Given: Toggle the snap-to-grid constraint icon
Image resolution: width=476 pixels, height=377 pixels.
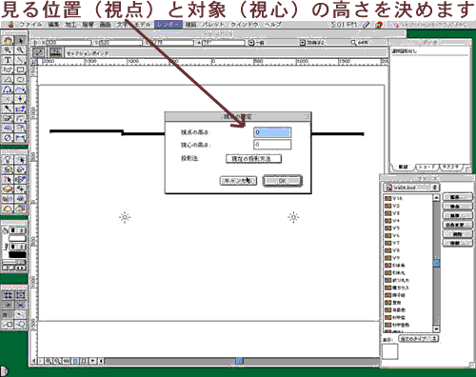Looking at the screenshot, I should (8, 295).
